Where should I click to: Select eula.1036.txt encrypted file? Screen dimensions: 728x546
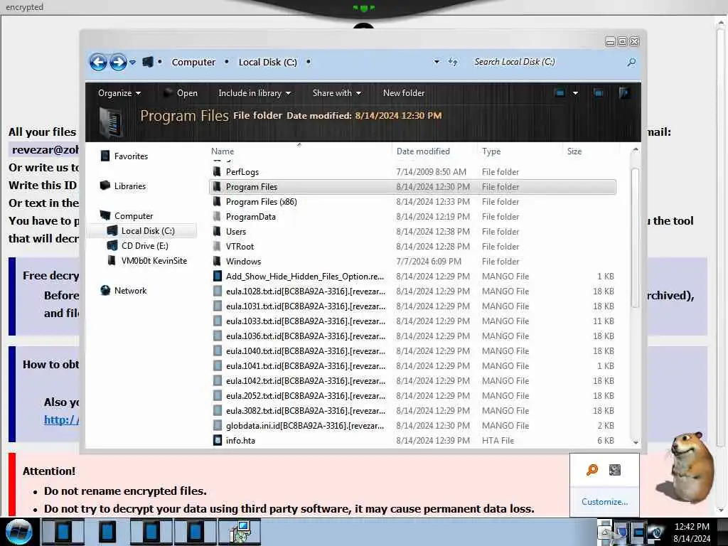pyautogui.click(x=412, y=336)
